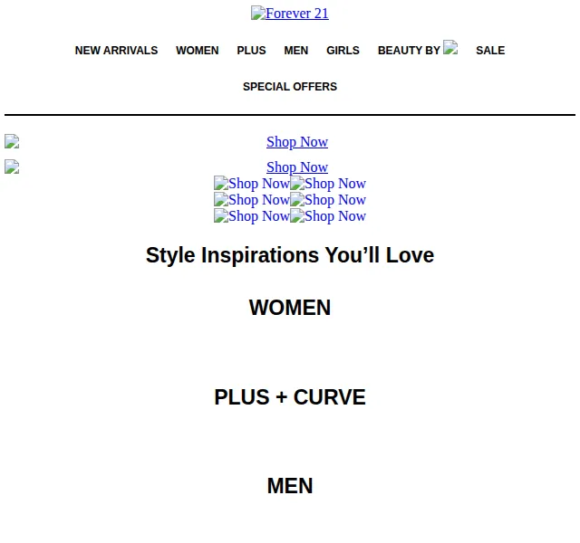Click the MEN section heading
Image resolution: width=580 pixels, height=543 pixels.
click(290, 485)
